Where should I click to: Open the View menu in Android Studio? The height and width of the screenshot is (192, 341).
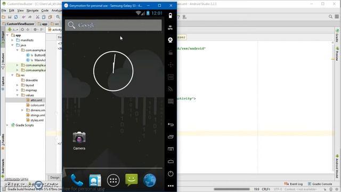click(x=20, y=11)
